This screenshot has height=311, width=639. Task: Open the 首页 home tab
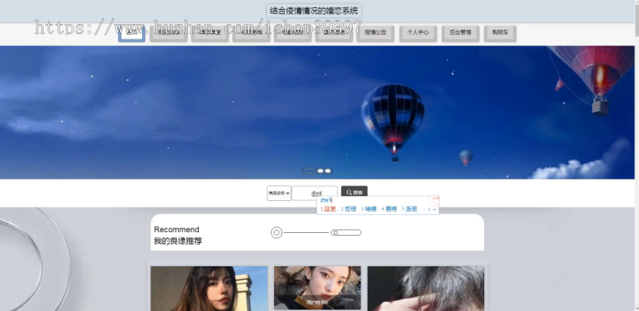click(x=131, y=33)
